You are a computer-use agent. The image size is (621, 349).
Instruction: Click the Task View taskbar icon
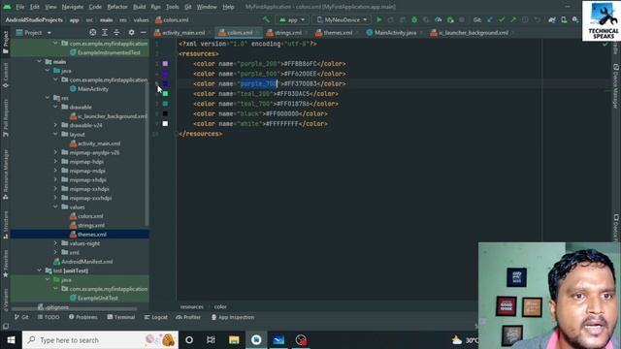pos(212,340)
